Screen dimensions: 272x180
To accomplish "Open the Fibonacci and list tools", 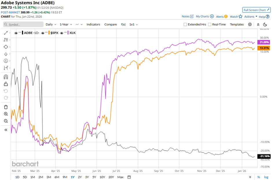I will click(6, 40).
